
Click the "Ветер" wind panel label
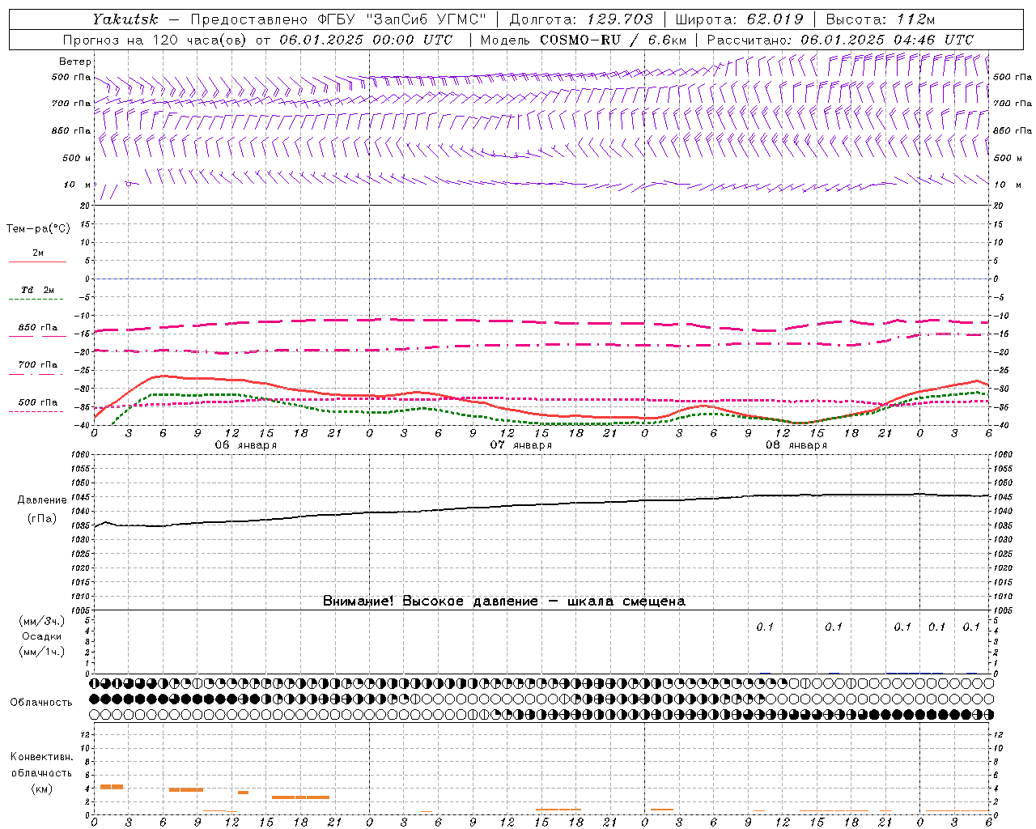75,62
